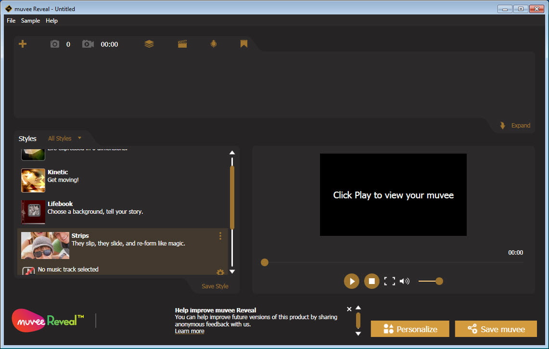Click the volume slider handle

pyautogui.click(x=439, y=281)
